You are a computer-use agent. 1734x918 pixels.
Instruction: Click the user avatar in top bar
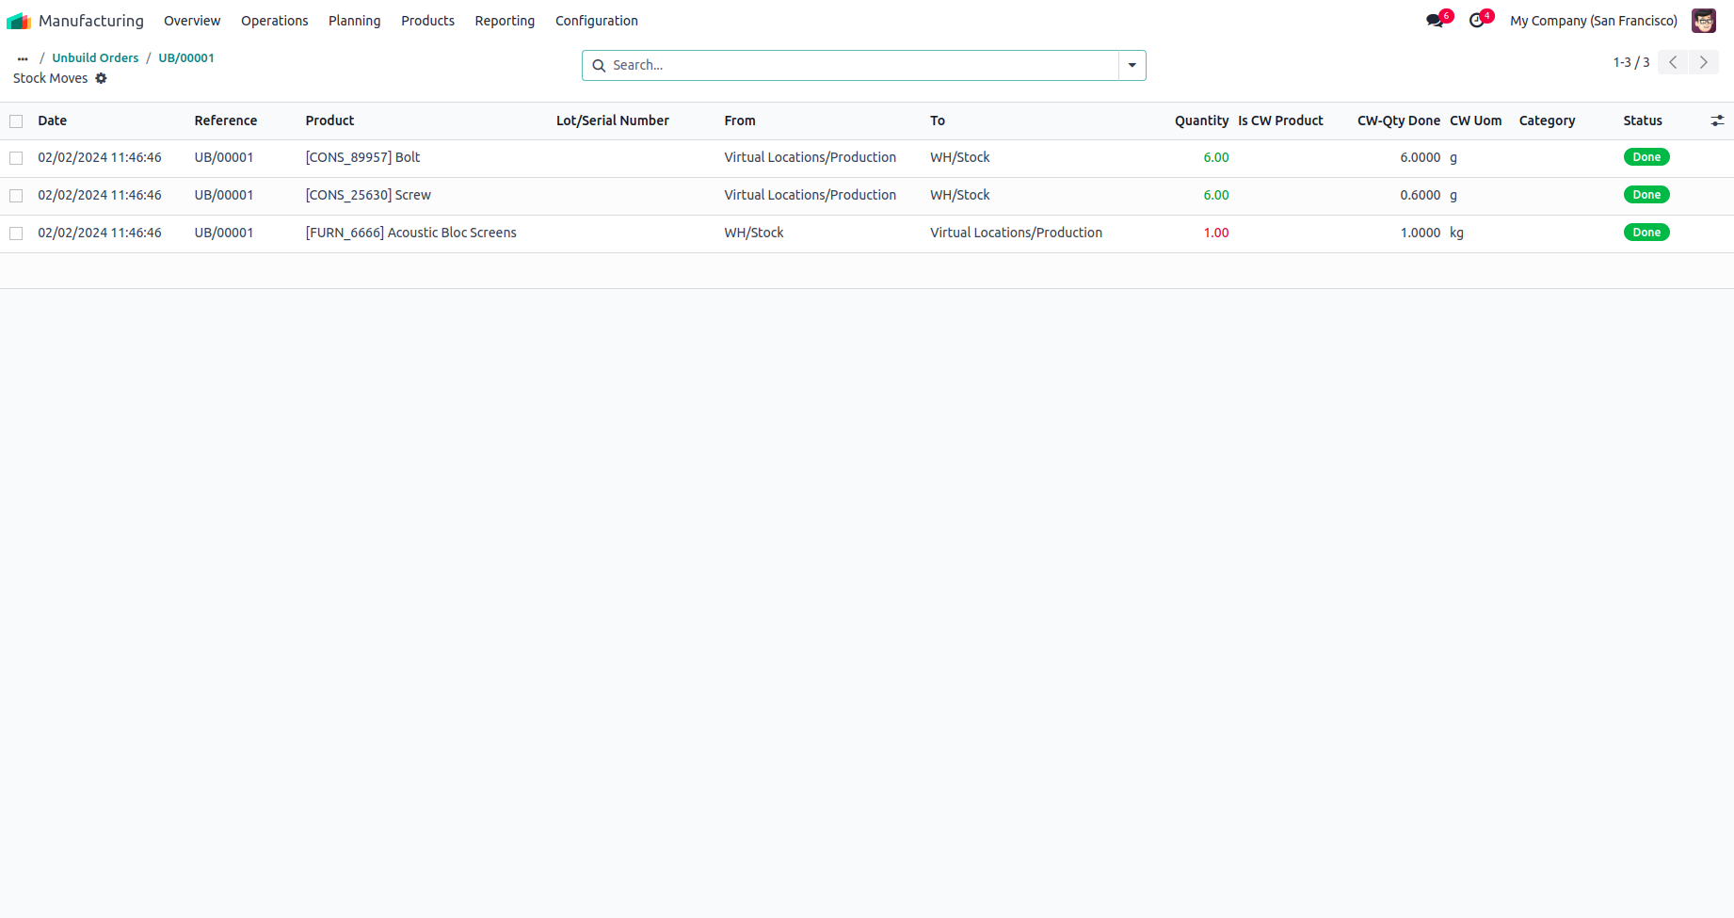pyautogui.click(x=1703, y=21)
